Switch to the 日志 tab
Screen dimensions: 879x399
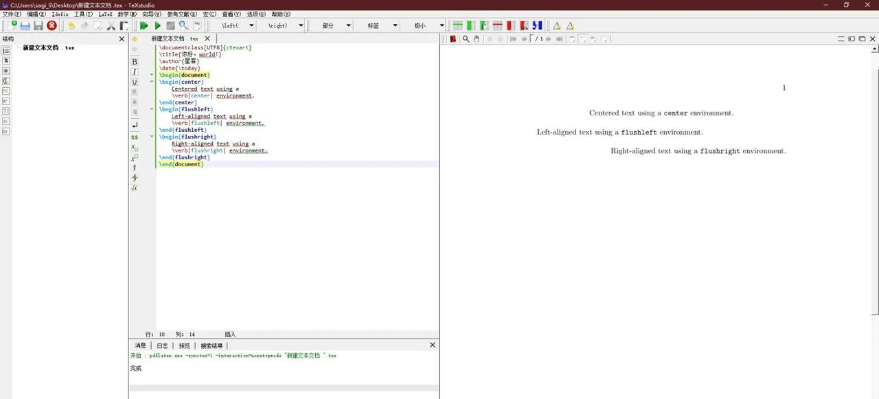coord(162,345)
